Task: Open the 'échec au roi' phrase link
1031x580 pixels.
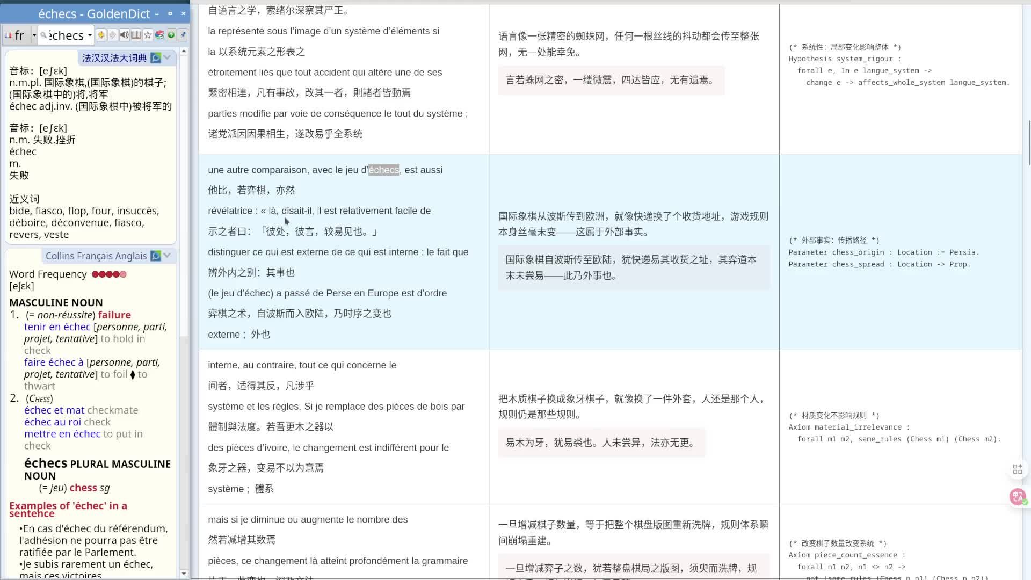Action: click(x=52, y=422)
